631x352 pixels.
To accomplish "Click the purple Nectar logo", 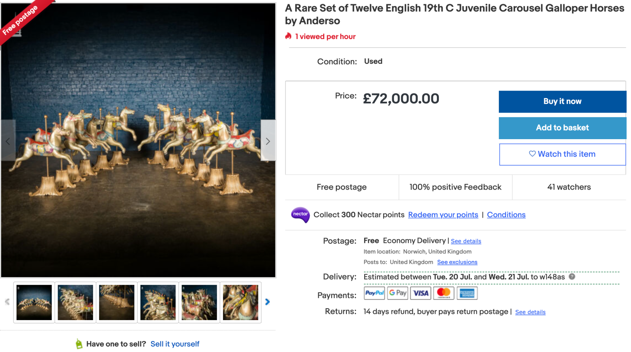I will tap(300, 215).
